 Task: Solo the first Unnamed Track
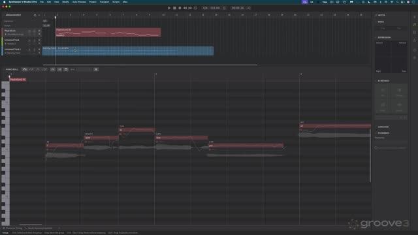[34, 40]
